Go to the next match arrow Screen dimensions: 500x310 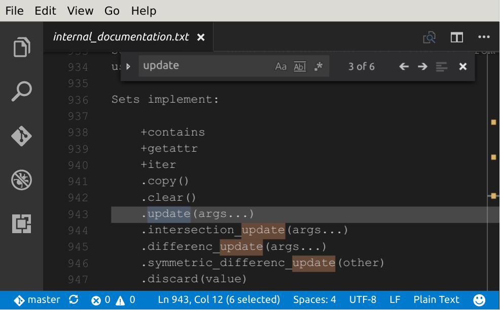click(422, 66)
